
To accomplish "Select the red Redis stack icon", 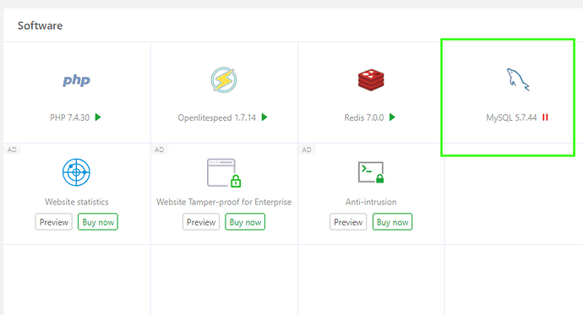I will (371, 80).
